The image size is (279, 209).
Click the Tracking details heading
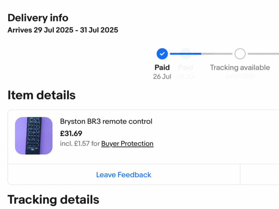[x=53, y=199]
